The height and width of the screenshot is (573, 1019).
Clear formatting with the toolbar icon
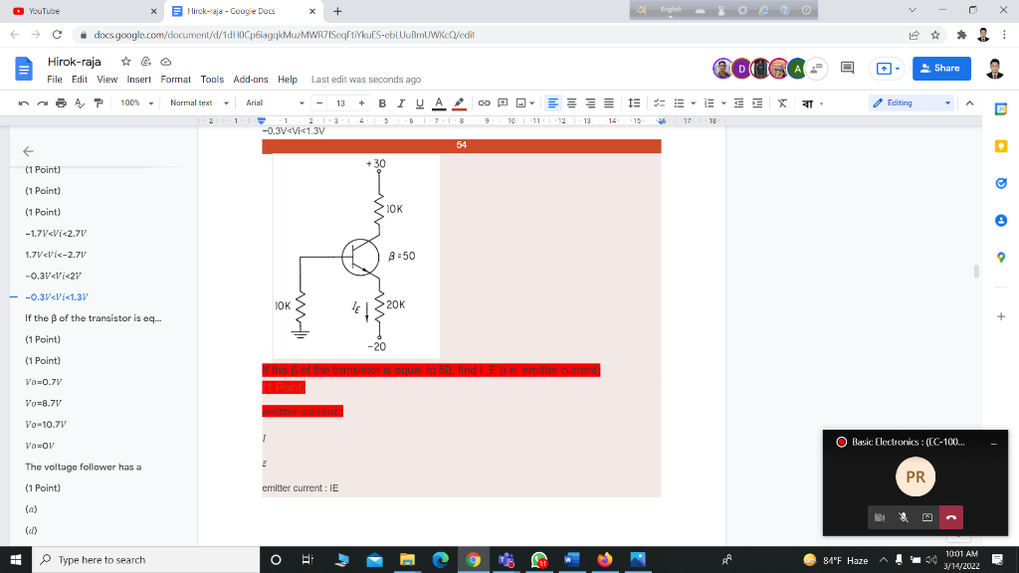click(x=780, y=102)
